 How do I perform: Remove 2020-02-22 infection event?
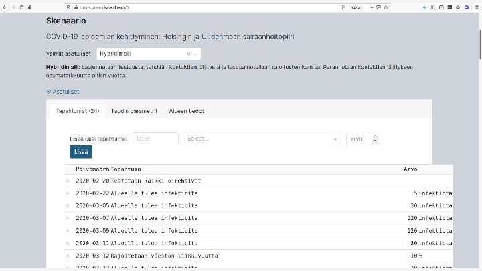(68, 193)
